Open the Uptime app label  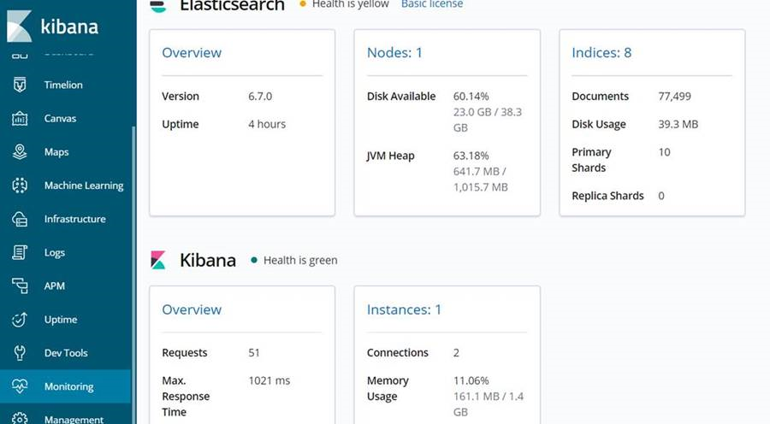61,320
